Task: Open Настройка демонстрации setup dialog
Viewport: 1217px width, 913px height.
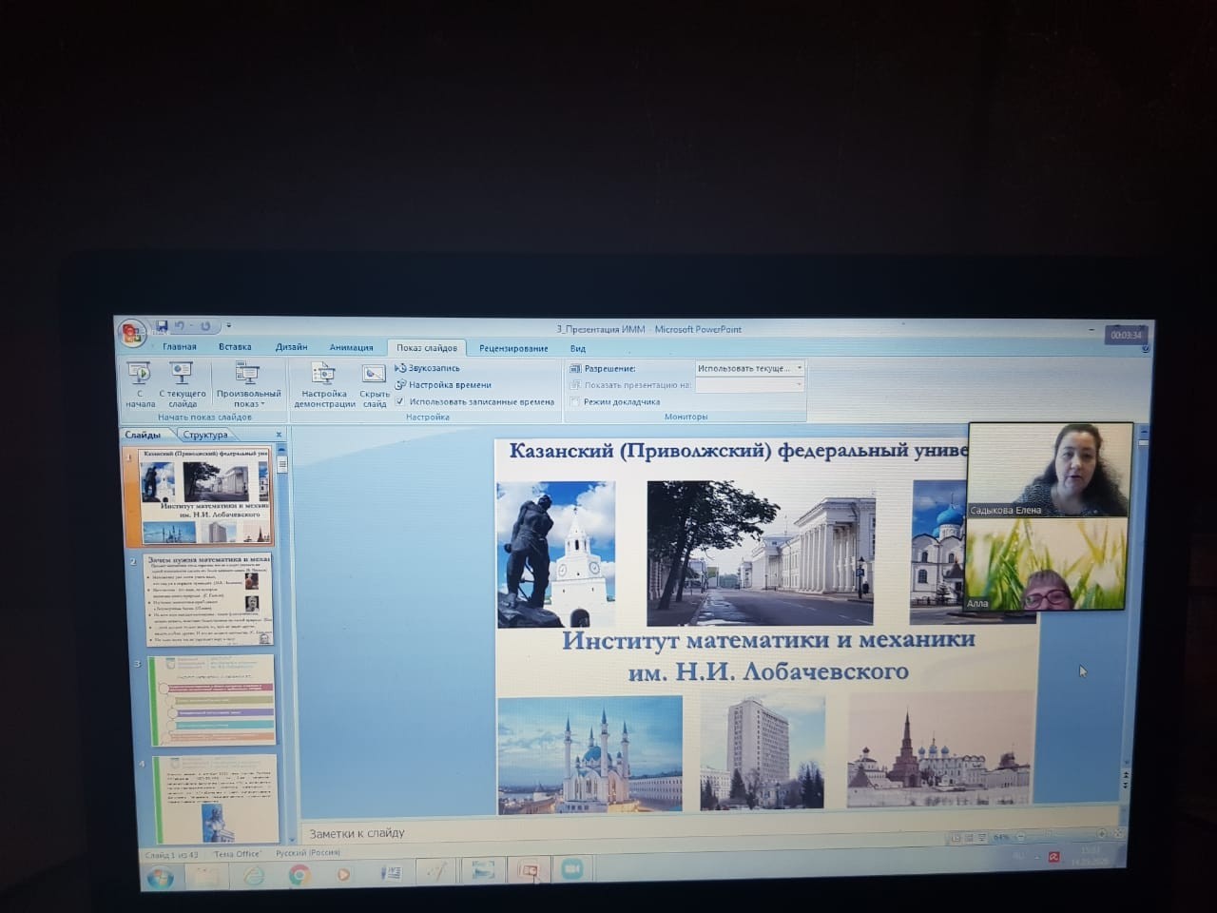Action: pos(324,385)
